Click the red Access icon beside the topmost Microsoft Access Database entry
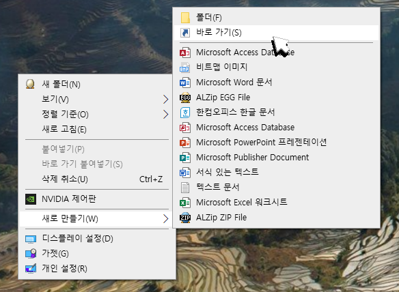 tap(185, 53)
